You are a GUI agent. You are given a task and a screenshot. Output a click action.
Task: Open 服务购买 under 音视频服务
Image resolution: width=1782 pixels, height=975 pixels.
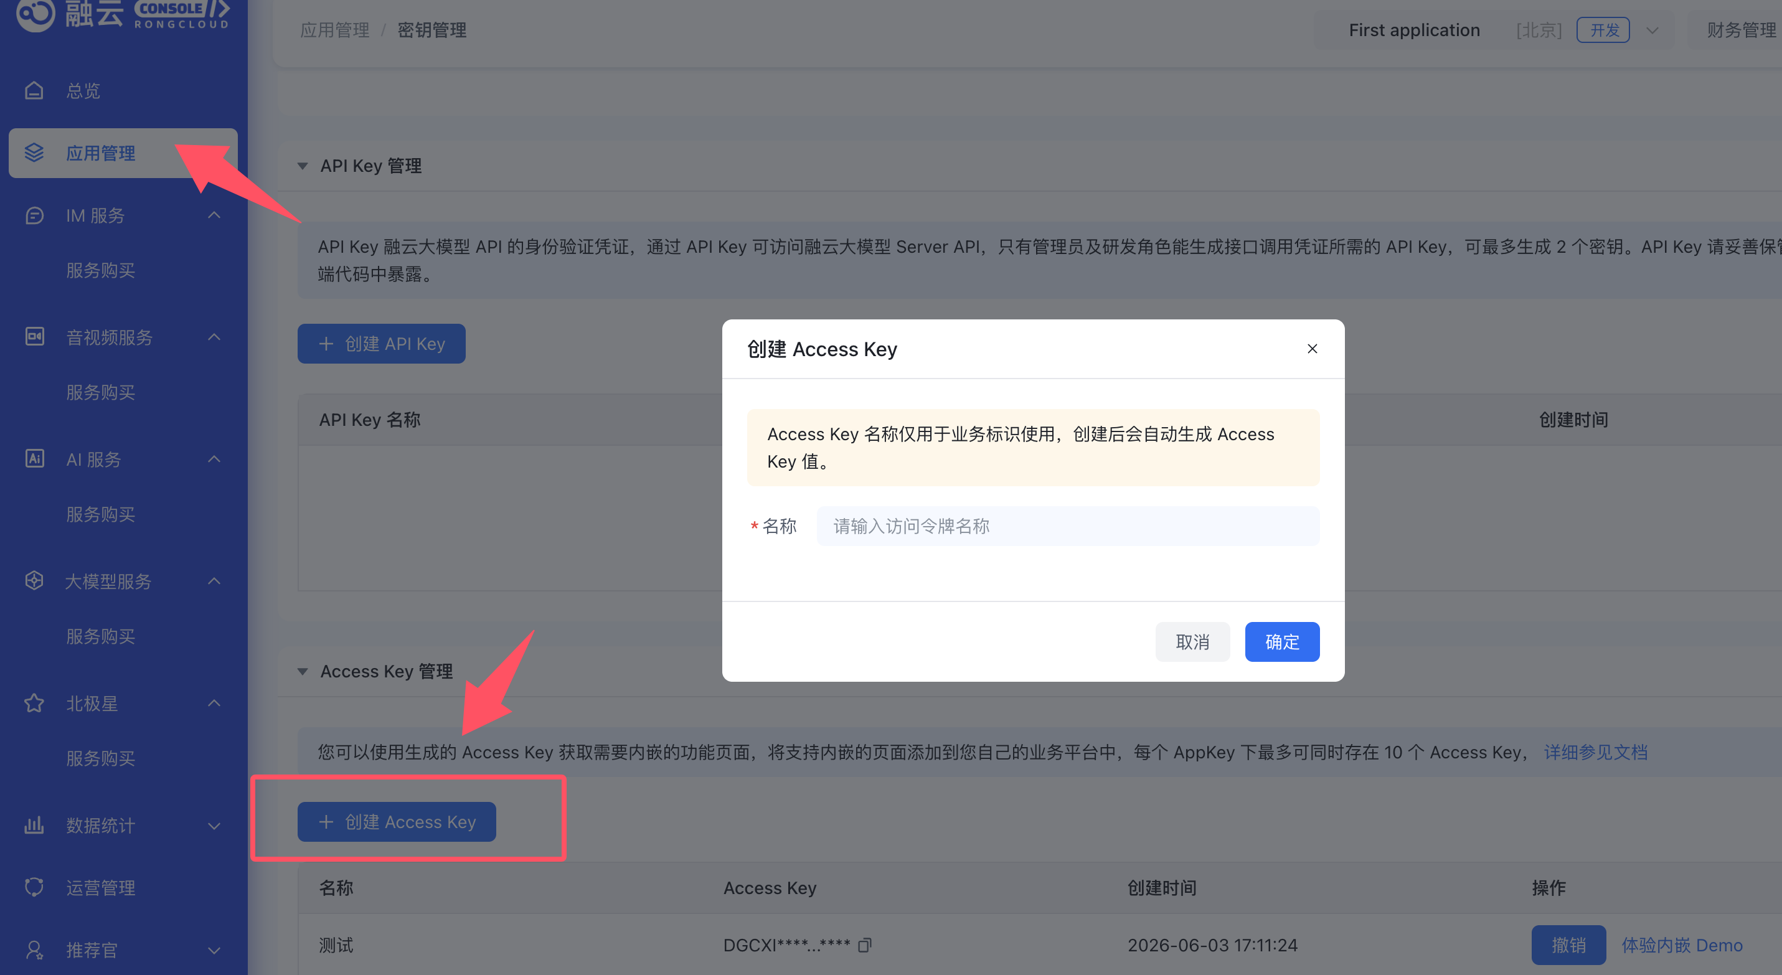(100, 392)
